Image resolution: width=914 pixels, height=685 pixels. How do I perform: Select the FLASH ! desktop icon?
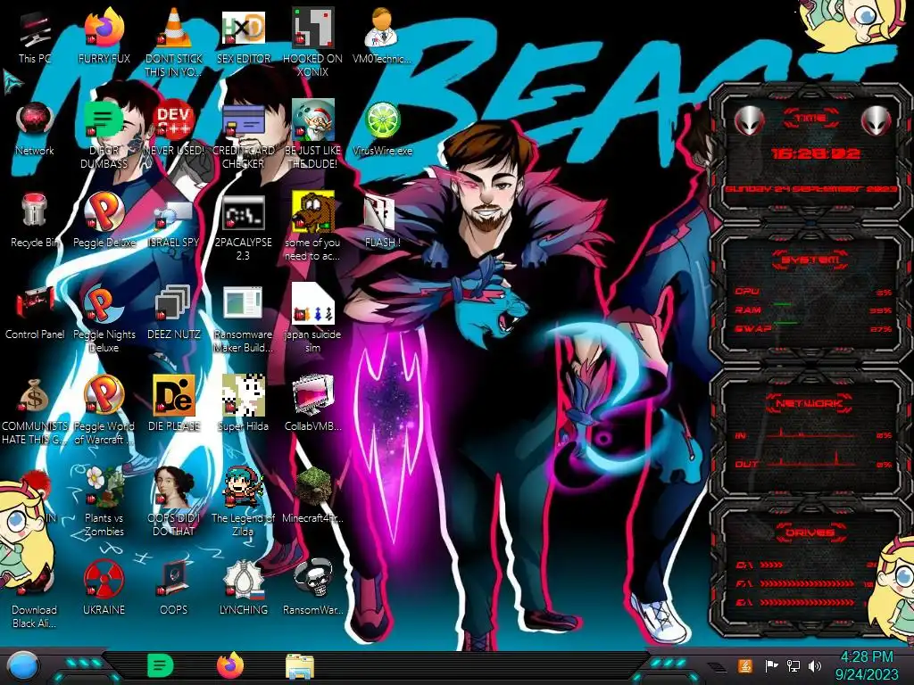[382, 221]
